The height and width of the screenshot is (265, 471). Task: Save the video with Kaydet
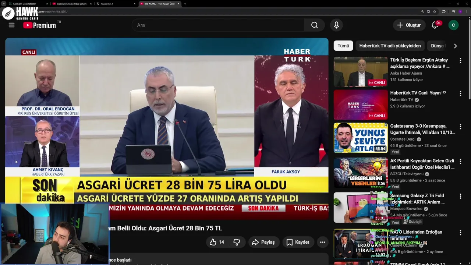coord(298,242)
